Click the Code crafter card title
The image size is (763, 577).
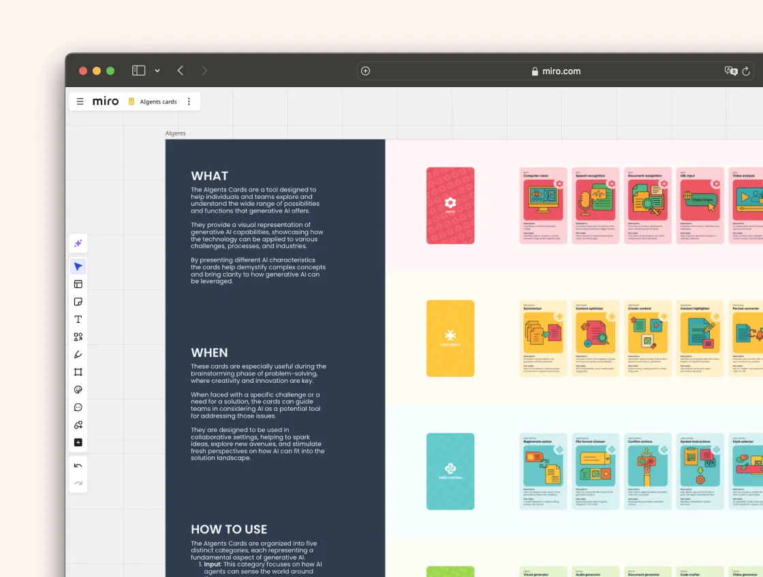pos(690,574)
